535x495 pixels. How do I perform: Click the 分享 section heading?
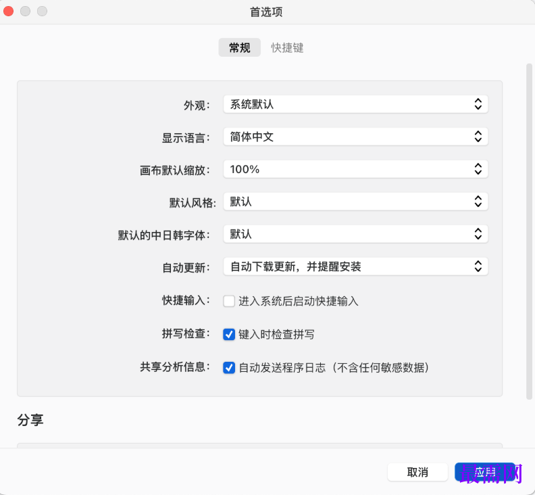pos(30,420)
